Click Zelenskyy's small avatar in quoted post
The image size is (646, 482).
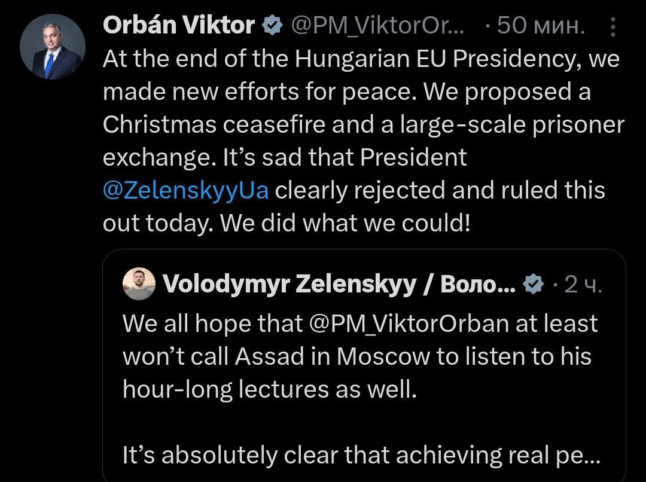click(139, 283)
